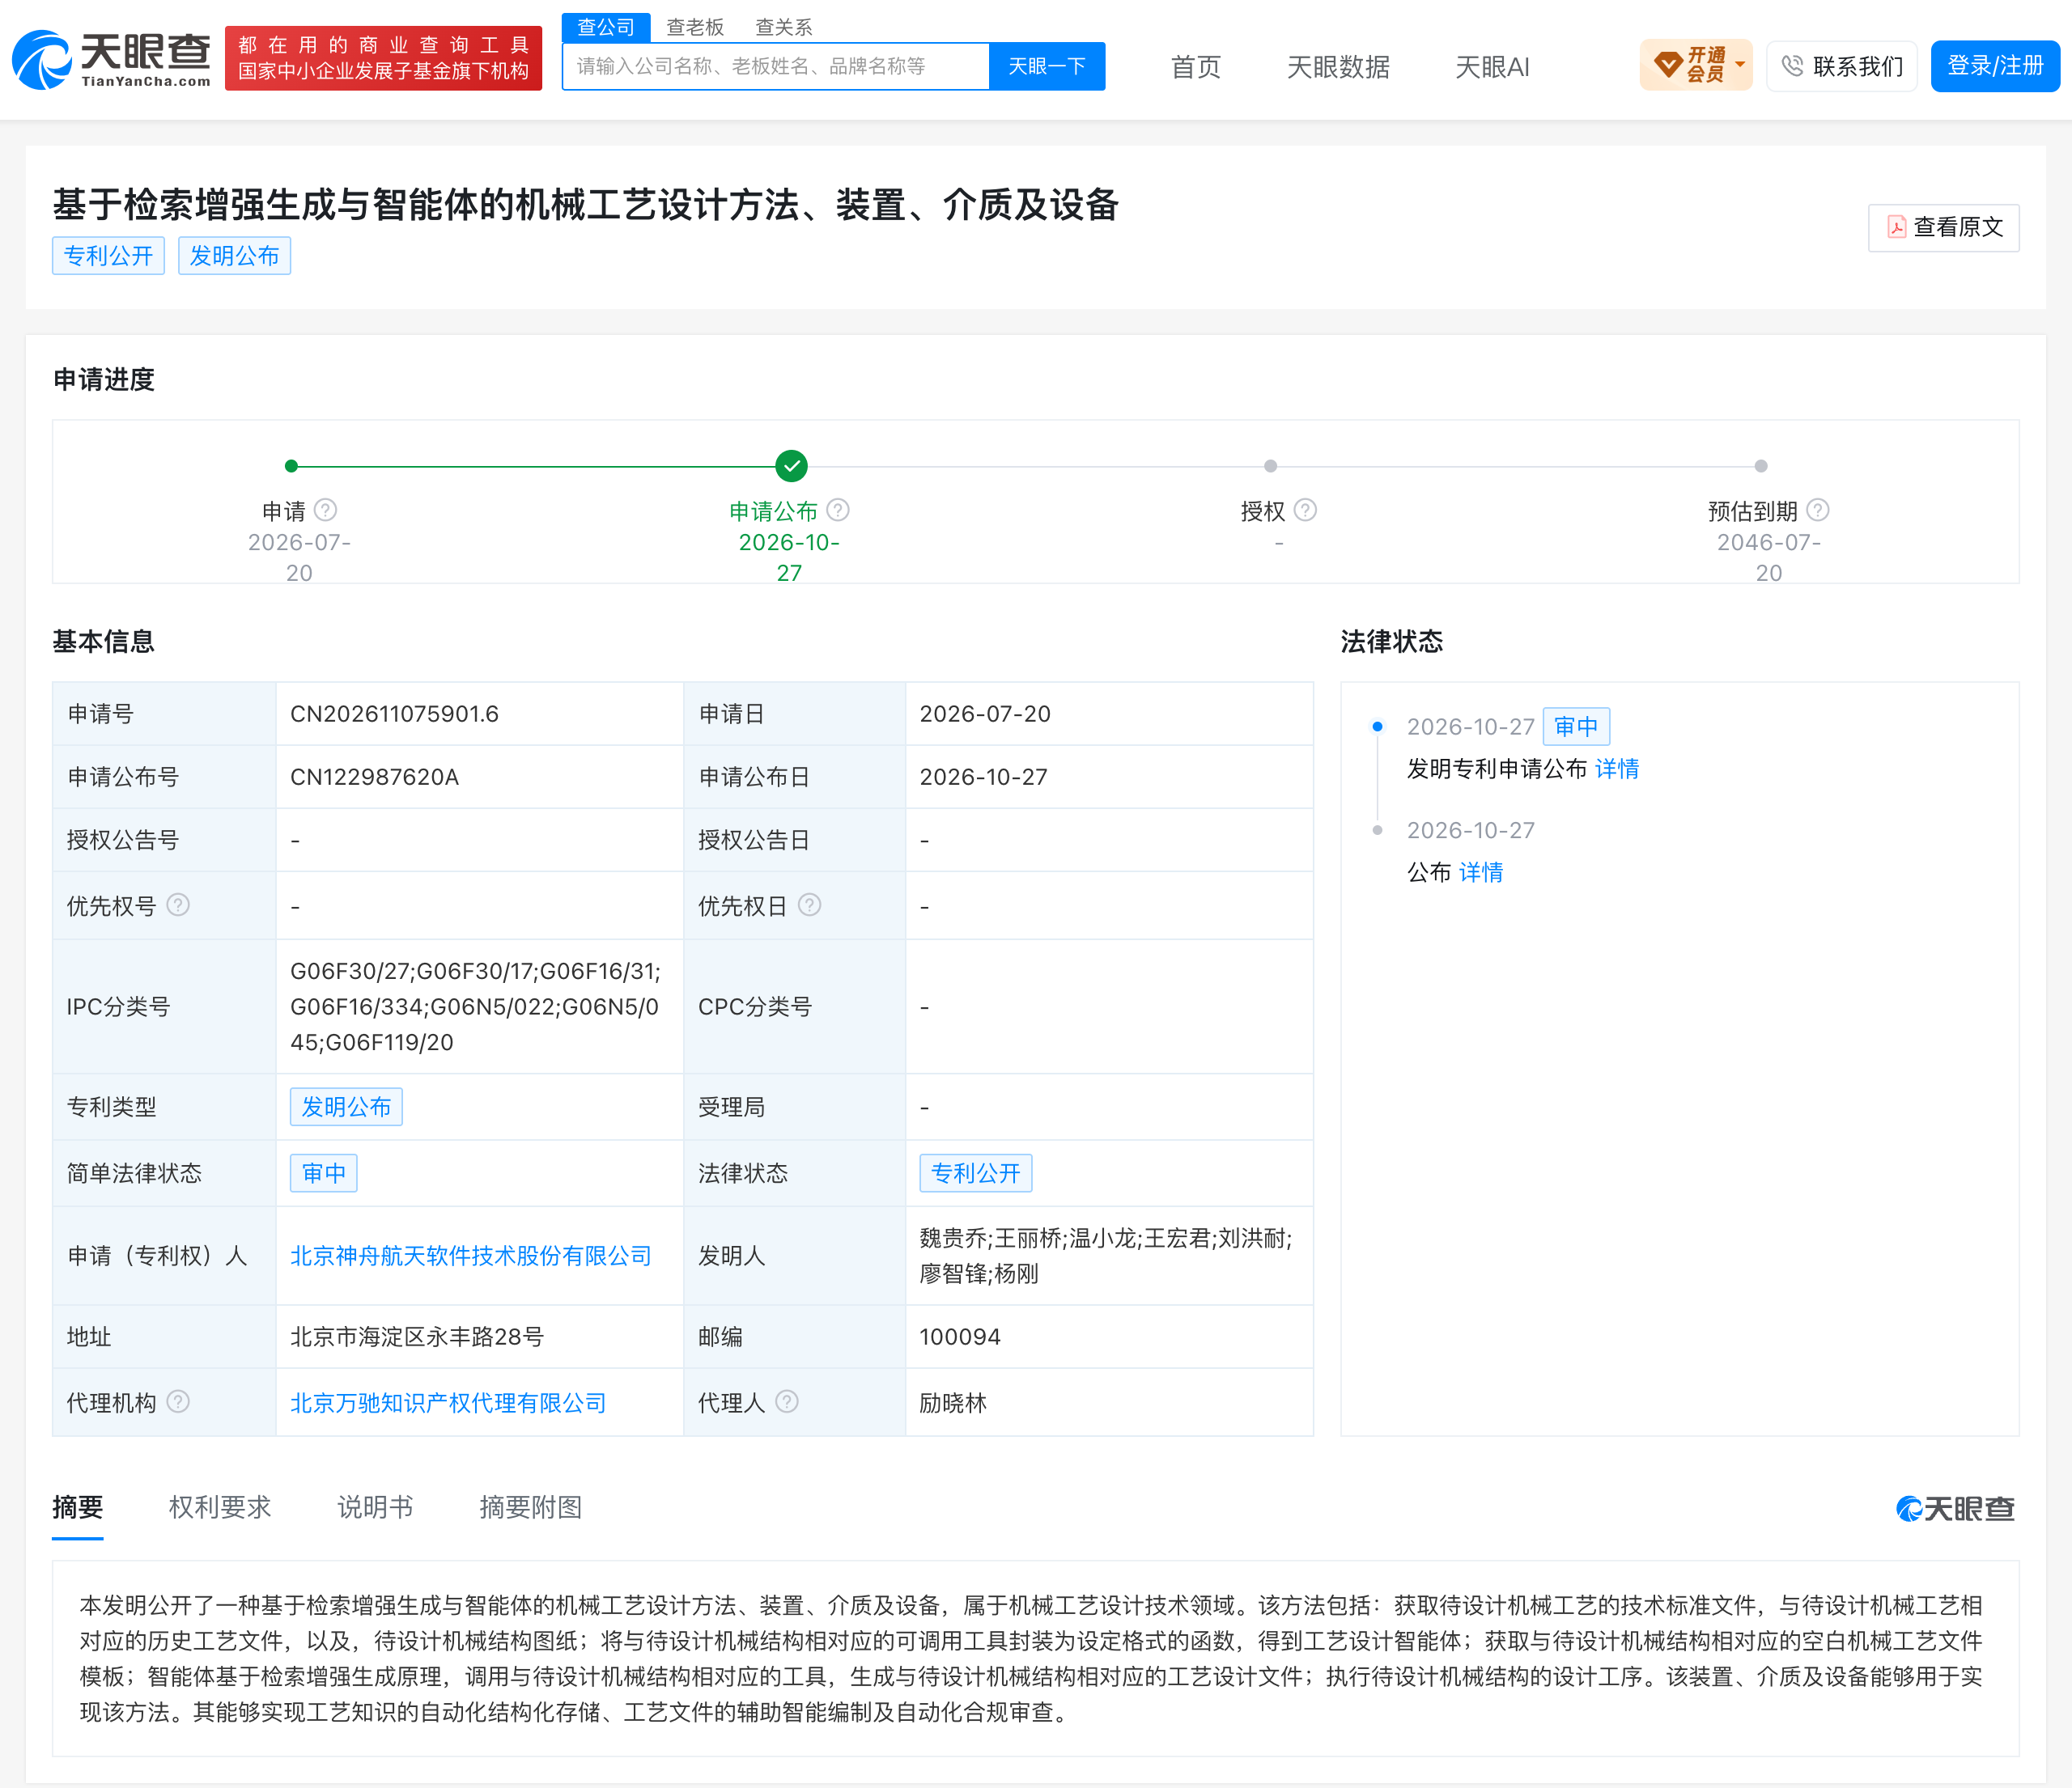2072x1788 pixels.
Task: Select the 查关系 search tab
Action: [784, 27]
